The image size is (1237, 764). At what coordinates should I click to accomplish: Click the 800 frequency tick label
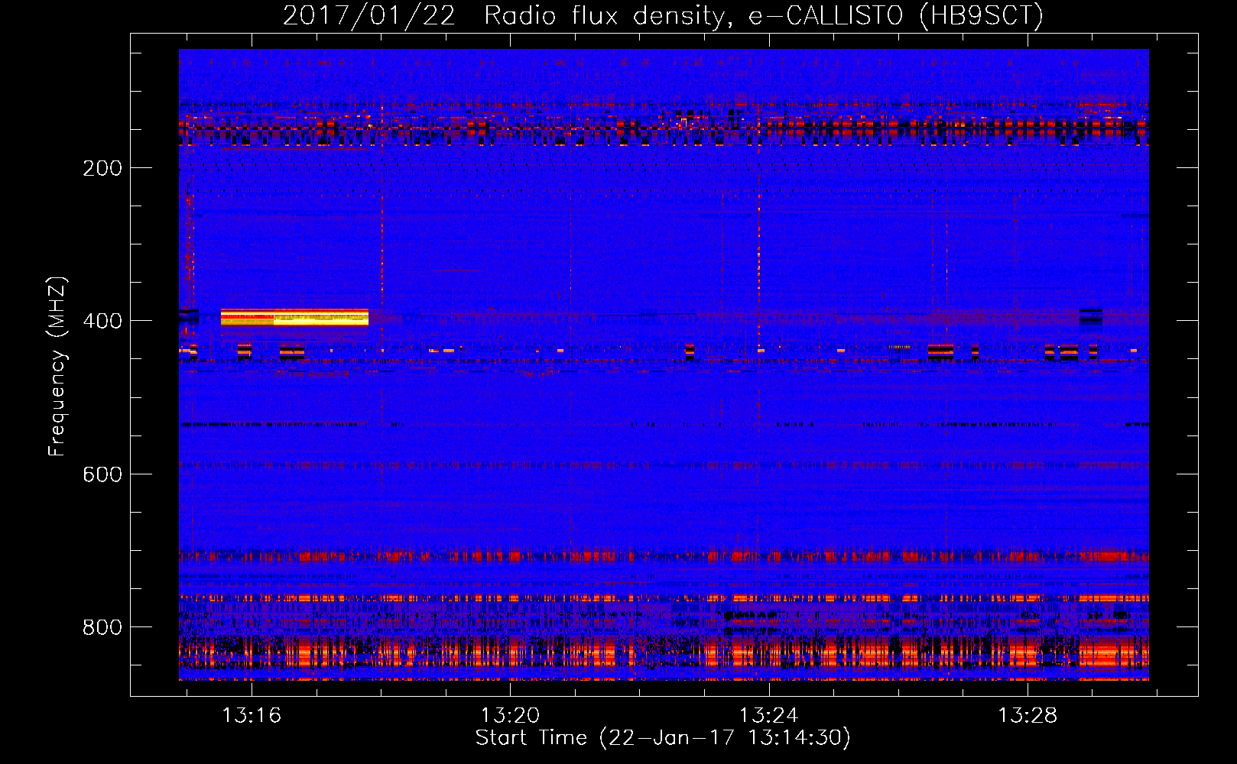[x=102, y=627]
